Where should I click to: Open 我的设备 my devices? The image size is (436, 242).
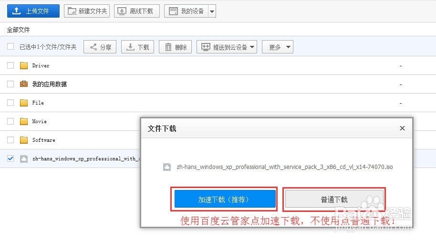(187, 11)
